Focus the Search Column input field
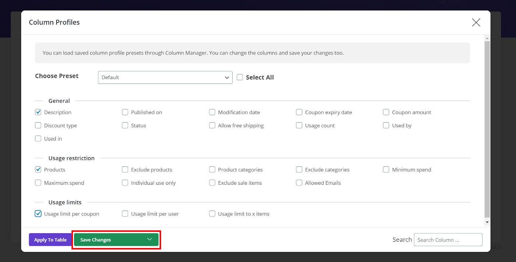The image size is (516, 262). point(448,240)
